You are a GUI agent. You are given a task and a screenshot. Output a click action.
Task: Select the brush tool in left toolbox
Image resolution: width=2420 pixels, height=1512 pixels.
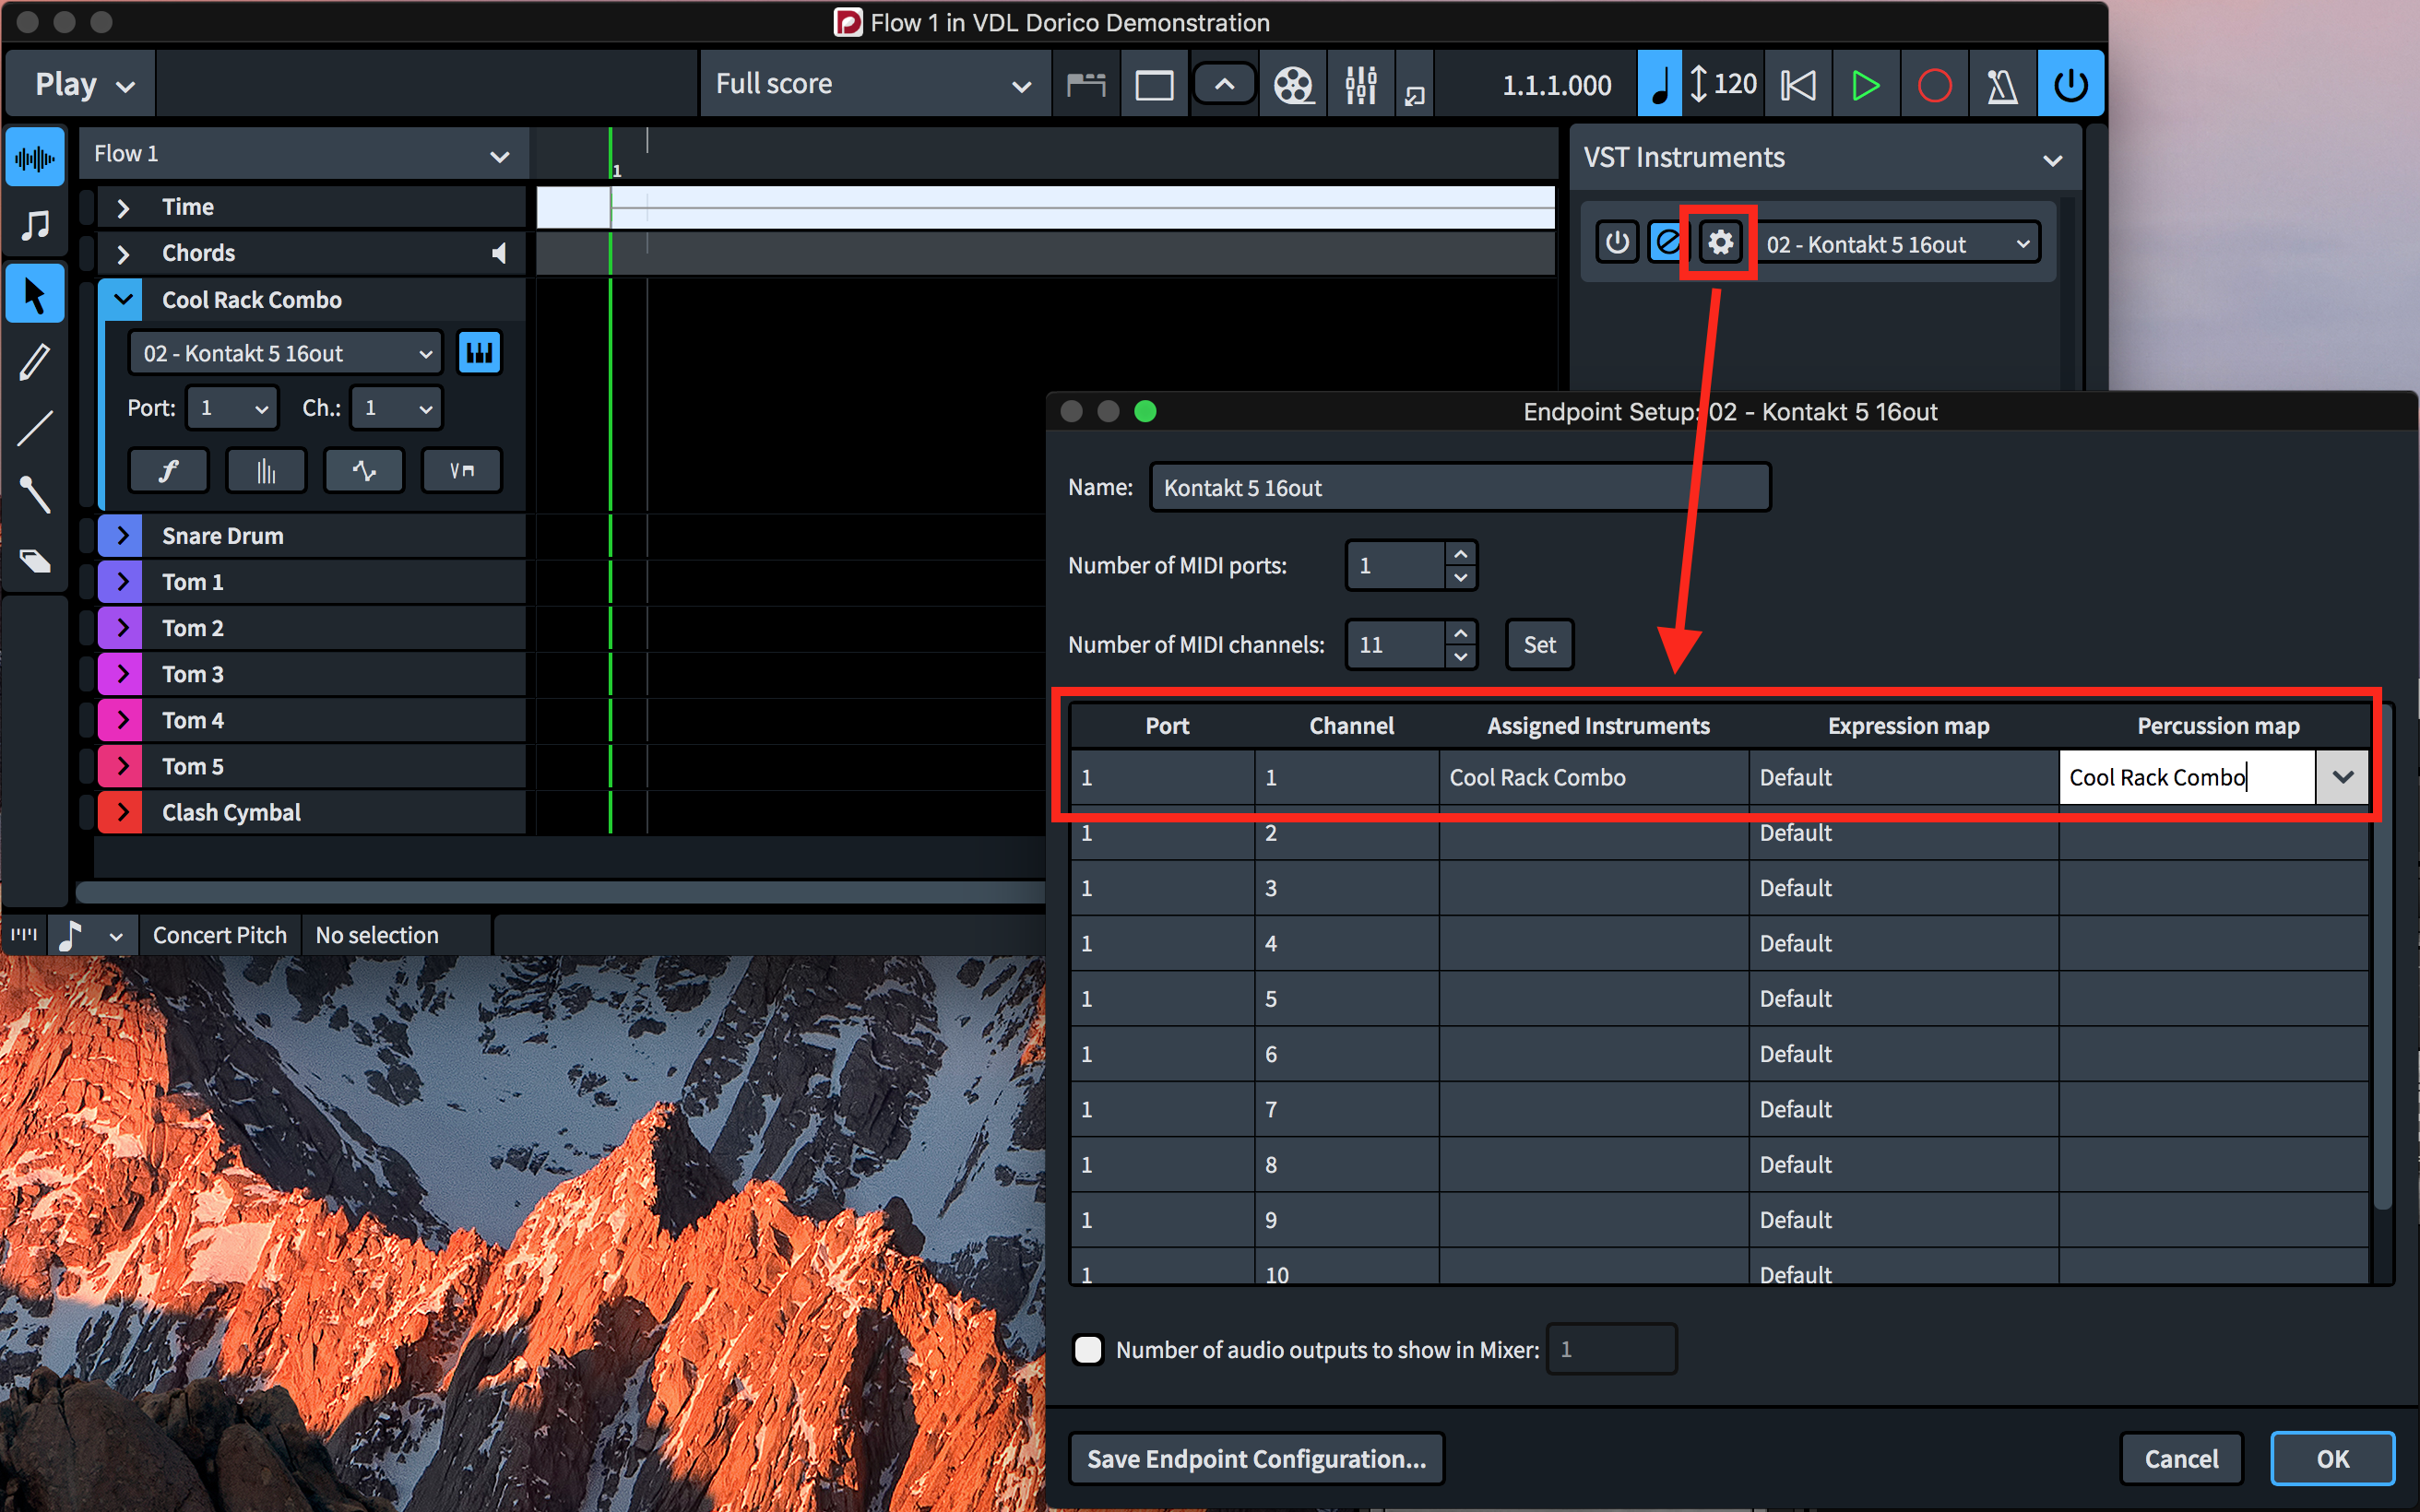[x=35, y=495]
